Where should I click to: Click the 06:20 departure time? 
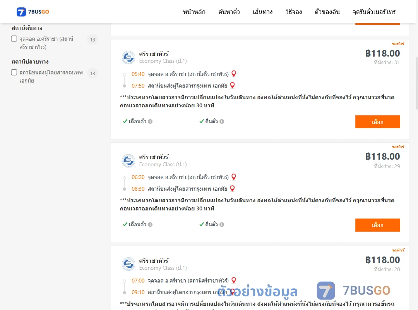click(138, 177)
